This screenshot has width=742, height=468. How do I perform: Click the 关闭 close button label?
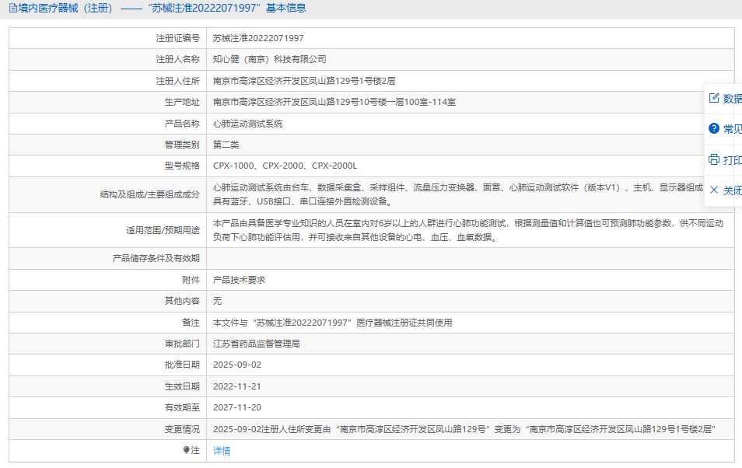pyautogui.click(x=732, y=190)
